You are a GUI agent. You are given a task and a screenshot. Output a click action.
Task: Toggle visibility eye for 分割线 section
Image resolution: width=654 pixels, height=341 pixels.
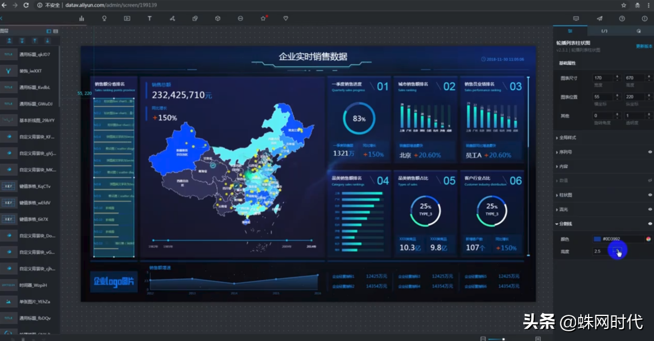(x=650, y=223)
